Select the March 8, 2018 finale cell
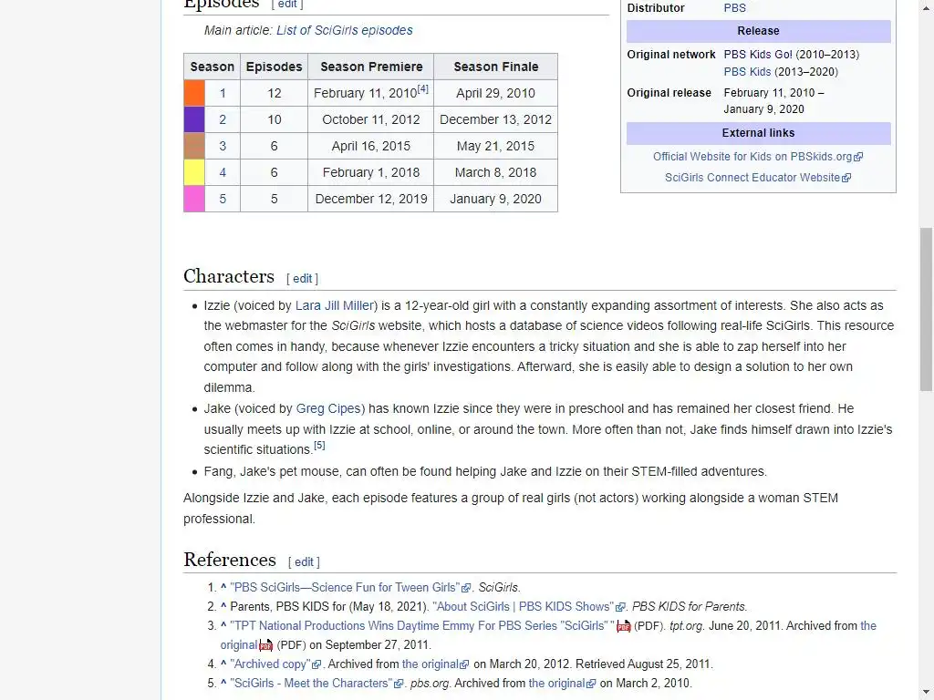The height and width of the screenshot is (700, 934). click(x=495, y=172)
